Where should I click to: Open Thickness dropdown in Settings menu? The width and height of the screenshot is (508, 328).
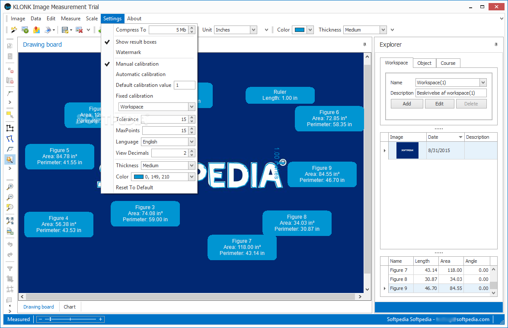pyautogui.click(x=192, y=166)
